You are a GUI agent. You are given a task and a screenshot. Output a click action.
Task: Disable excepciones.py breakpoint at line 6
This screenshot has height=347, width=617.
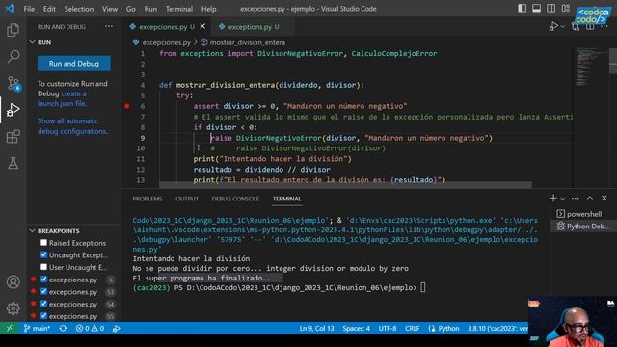click(x=43, y=280)
